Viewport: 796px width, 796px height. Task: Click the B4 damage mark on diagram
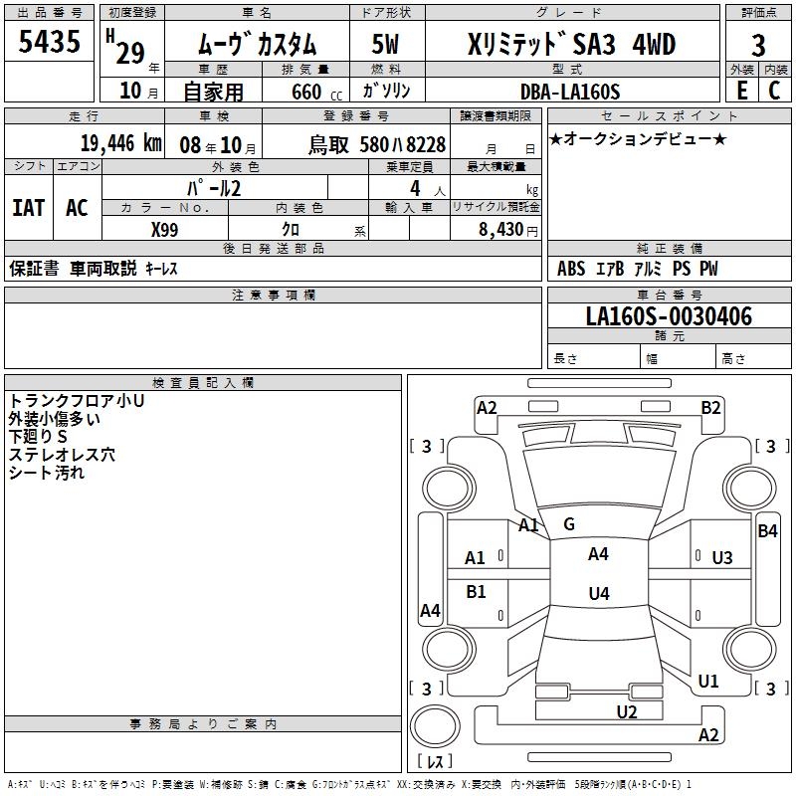click(767, 531)
